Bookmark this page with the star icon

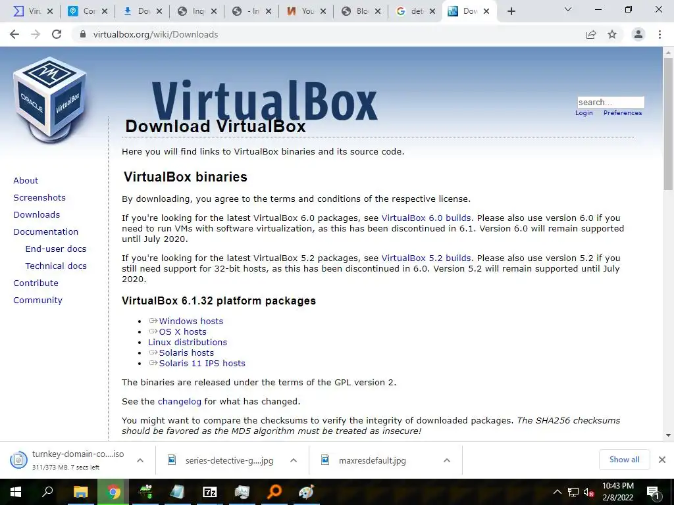click(x=612, y=34)
